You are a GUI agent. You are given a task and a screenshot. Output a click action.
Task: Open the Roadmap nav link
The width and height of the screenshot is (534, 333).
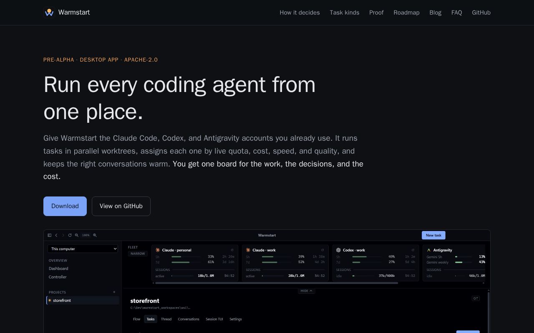pyautogui.click(x=406, y=12)
